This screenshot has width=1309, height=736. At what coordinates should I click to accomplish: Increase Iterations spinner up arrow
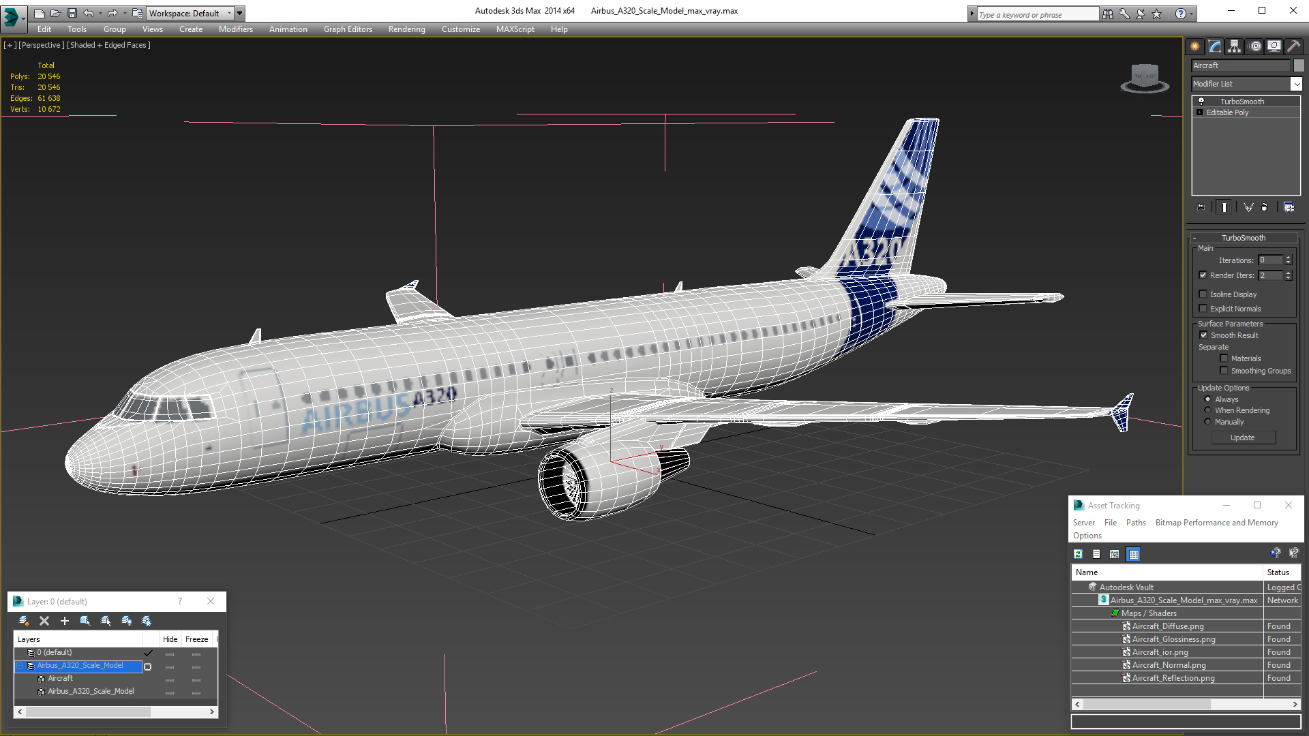[x=1289, y=258]
